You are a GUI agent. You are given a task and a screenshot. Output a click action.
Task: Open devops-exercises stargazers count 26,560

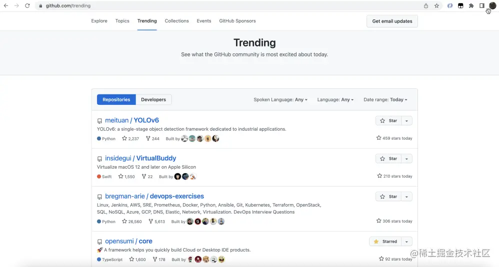click(132, 221)
